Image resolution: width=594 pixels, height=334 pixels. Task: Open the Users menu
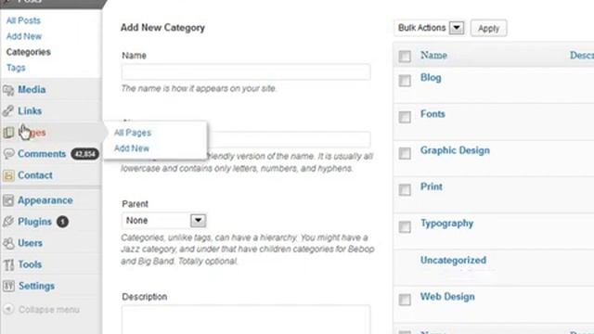[x=30, y=243]
